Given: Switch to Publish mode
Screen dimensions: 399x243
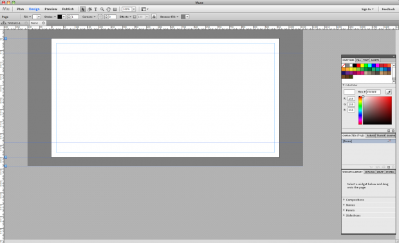Looking at the screenshot, I should 68,9.
